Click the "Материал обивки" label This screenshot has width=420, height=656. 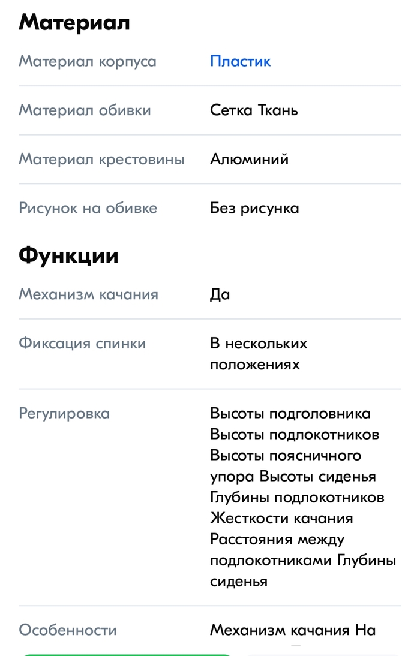pyautogui.click(x=85, y=110)
